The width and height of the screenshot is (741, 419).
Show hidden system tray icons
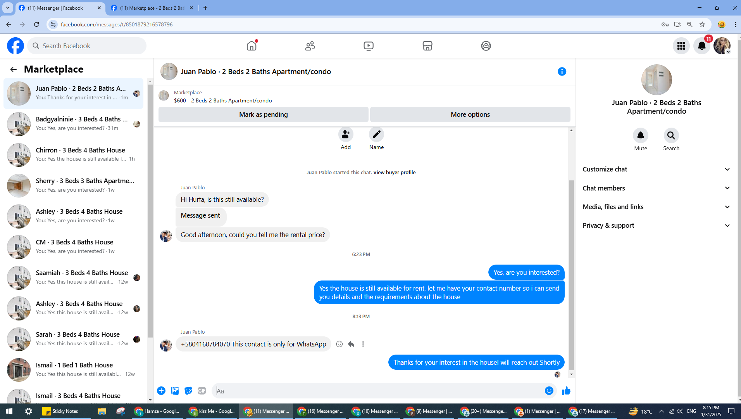[661, 411]
